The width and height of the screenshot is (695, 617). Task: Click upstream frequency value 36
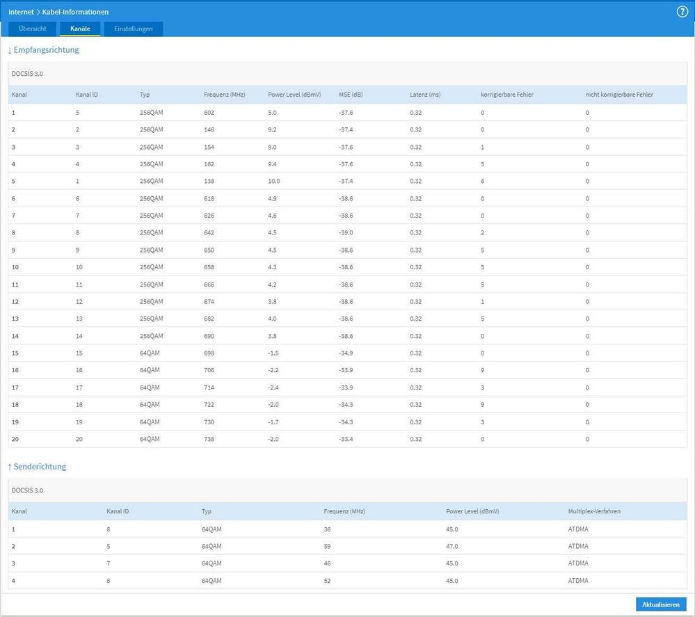(327, 529)
